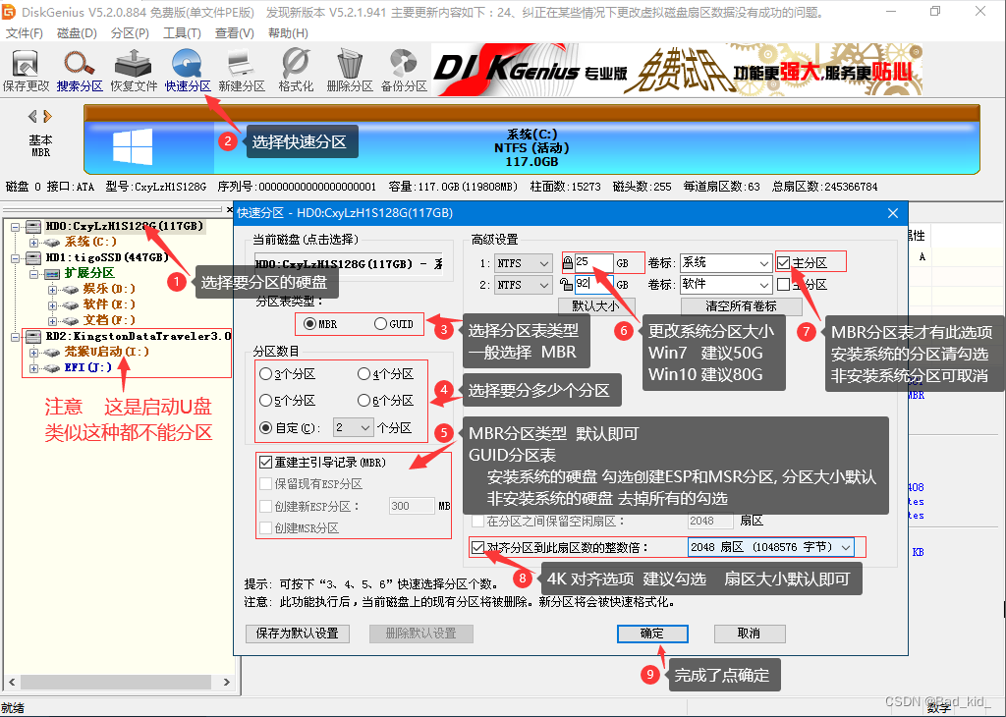Toggle 对齐分区到此扇区数的整数倍 checkbox
The image size is (1006, 717).
coord(477,547)
